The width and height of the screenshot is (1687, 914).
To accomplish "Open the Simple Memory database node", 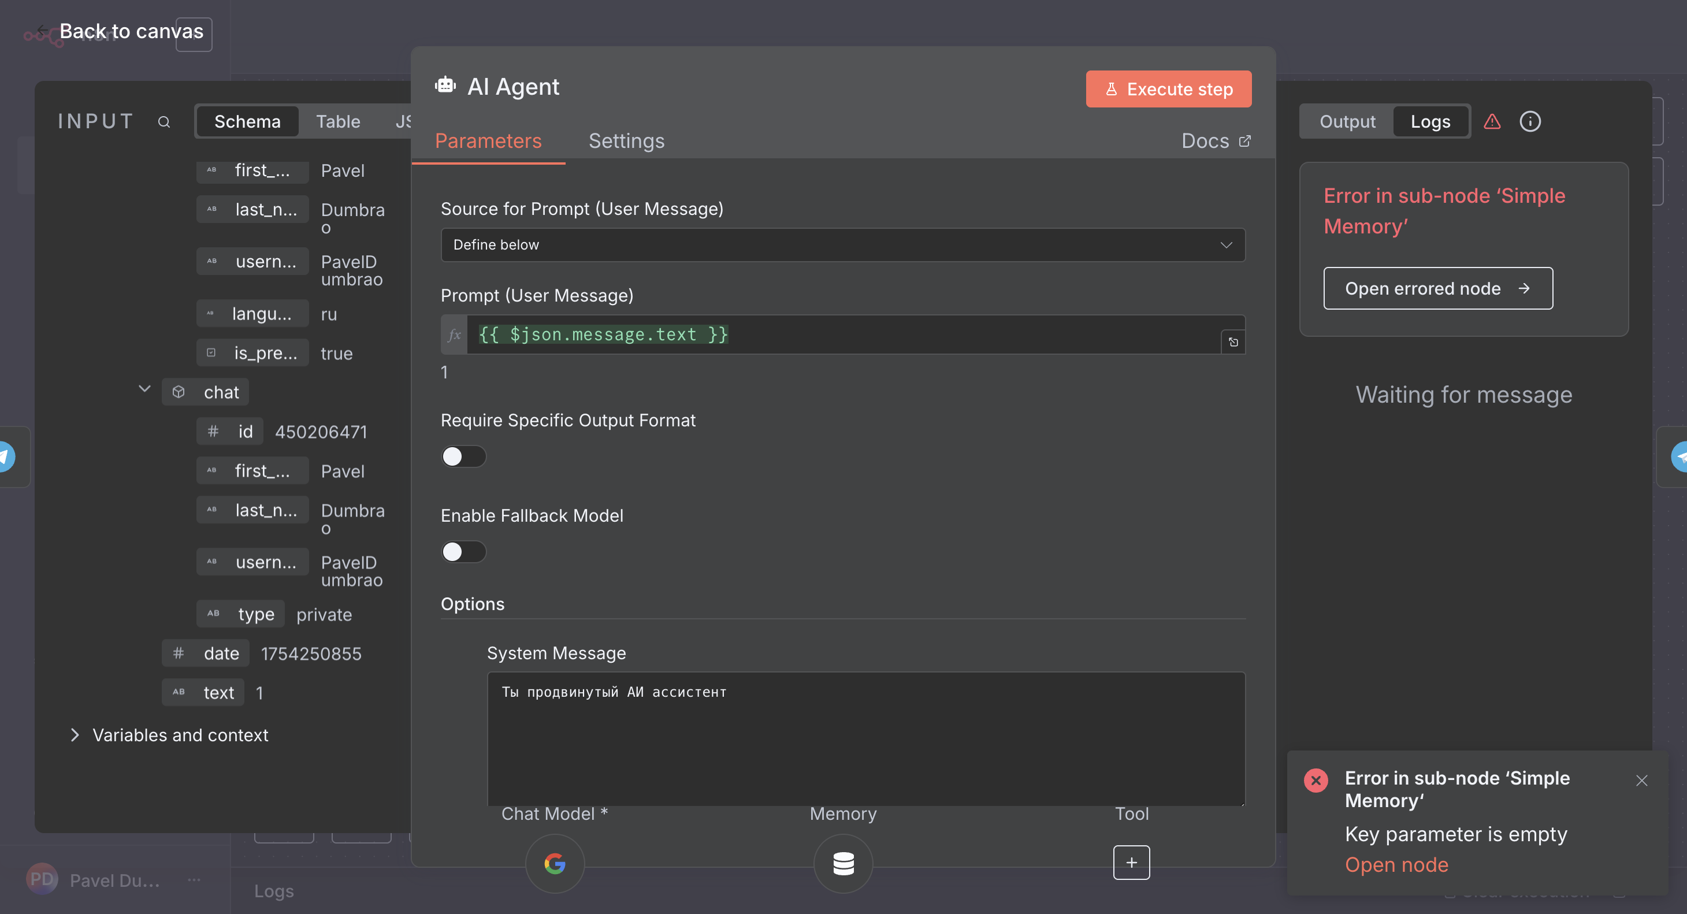I will 843,863.
